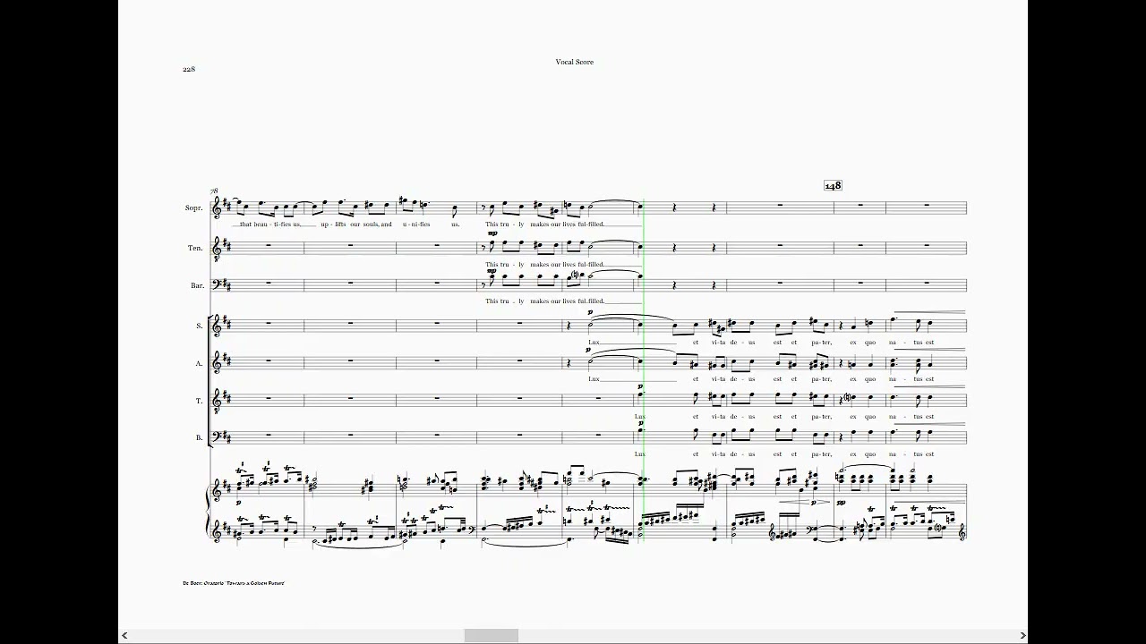Viewport: 1146px width, 644px height.
Task: Click the right arrow of the horizontal scrollbar
Action: [1022, 635]
